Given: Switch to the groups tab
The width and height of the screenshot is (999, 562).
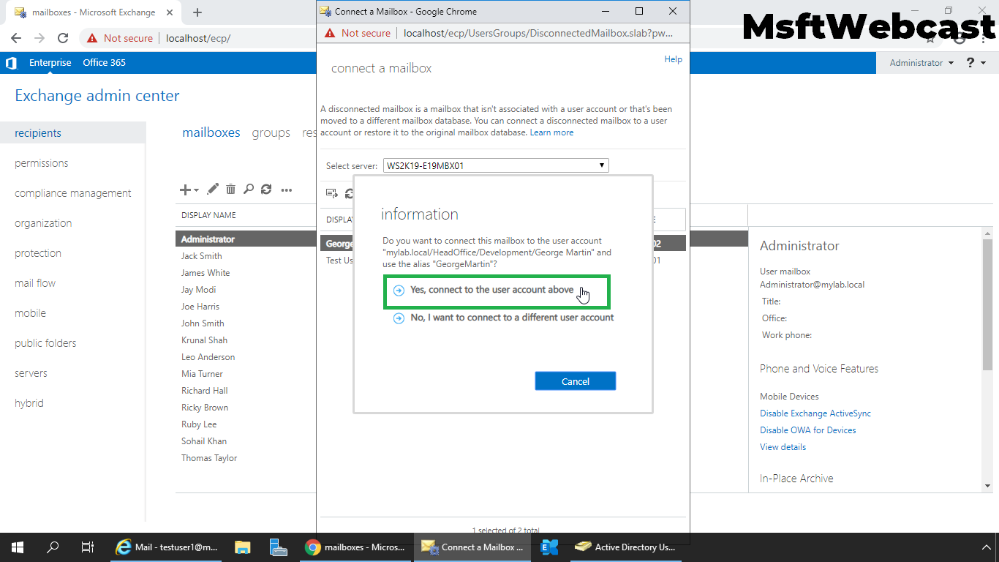Looking at the screenshot, I should (x=271, y=132).
